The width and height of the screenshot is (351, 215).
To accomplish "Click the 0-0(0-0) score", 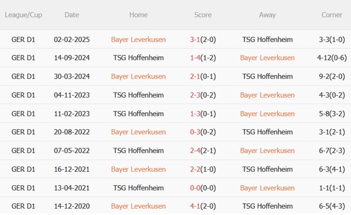I will (x=203, y=188).
